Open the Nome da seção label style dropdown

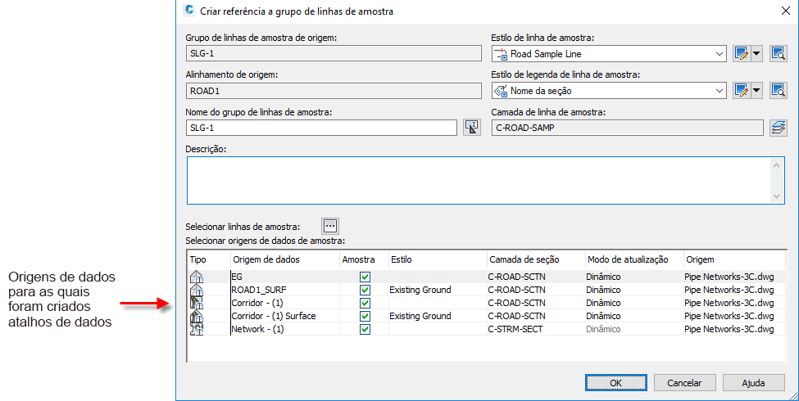(x=720, y=90)
